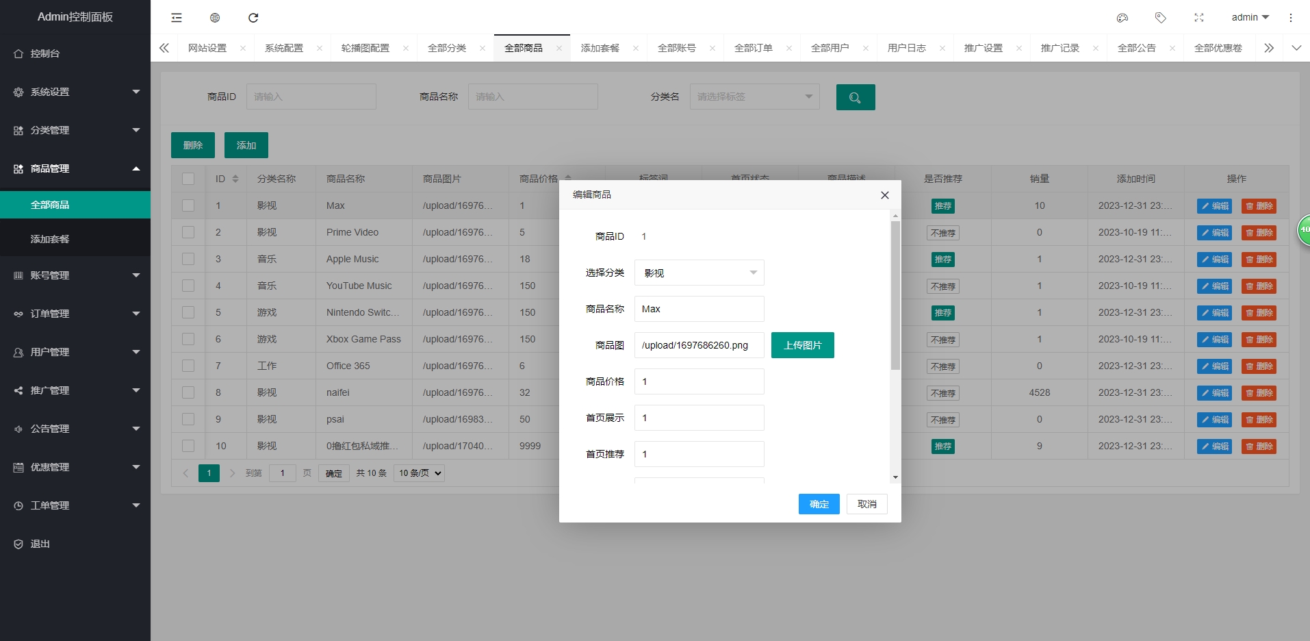Screen dimensions: 1310x641
Task: Click the tag icon in the top bar
Action: point(1160,17)
